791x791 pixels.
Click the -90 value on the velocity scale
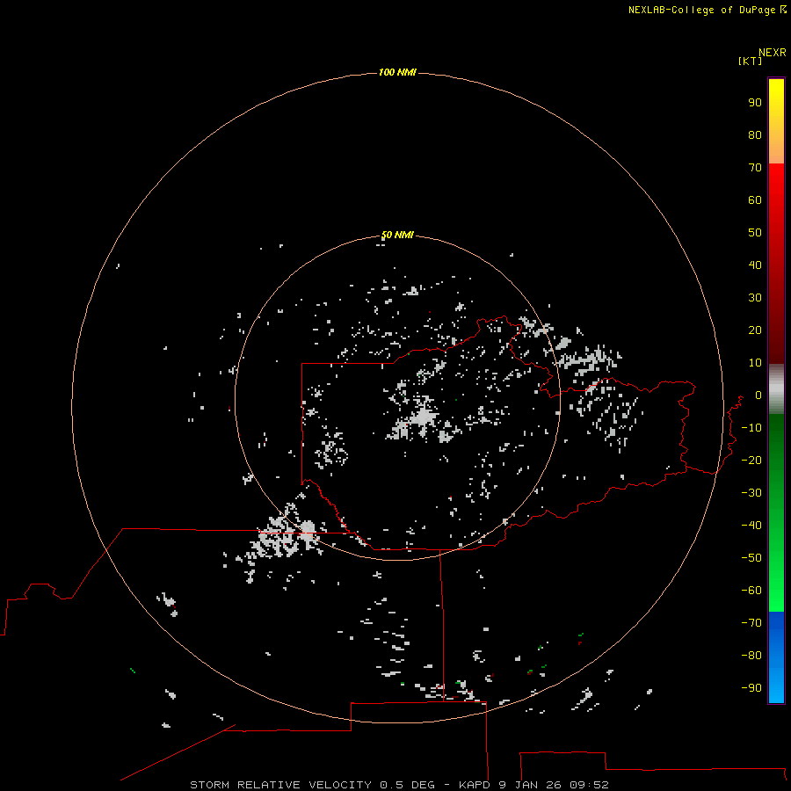[x=751, y=688]
